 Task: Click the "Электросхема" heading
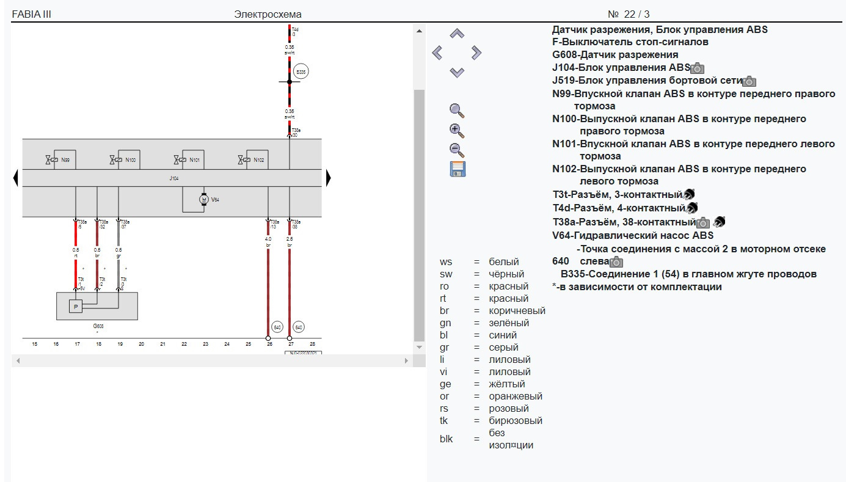point(268,14)
